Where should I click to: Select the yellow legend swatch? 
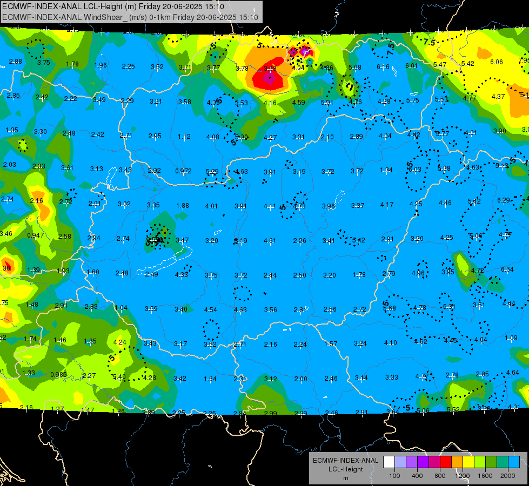point(468,462)
